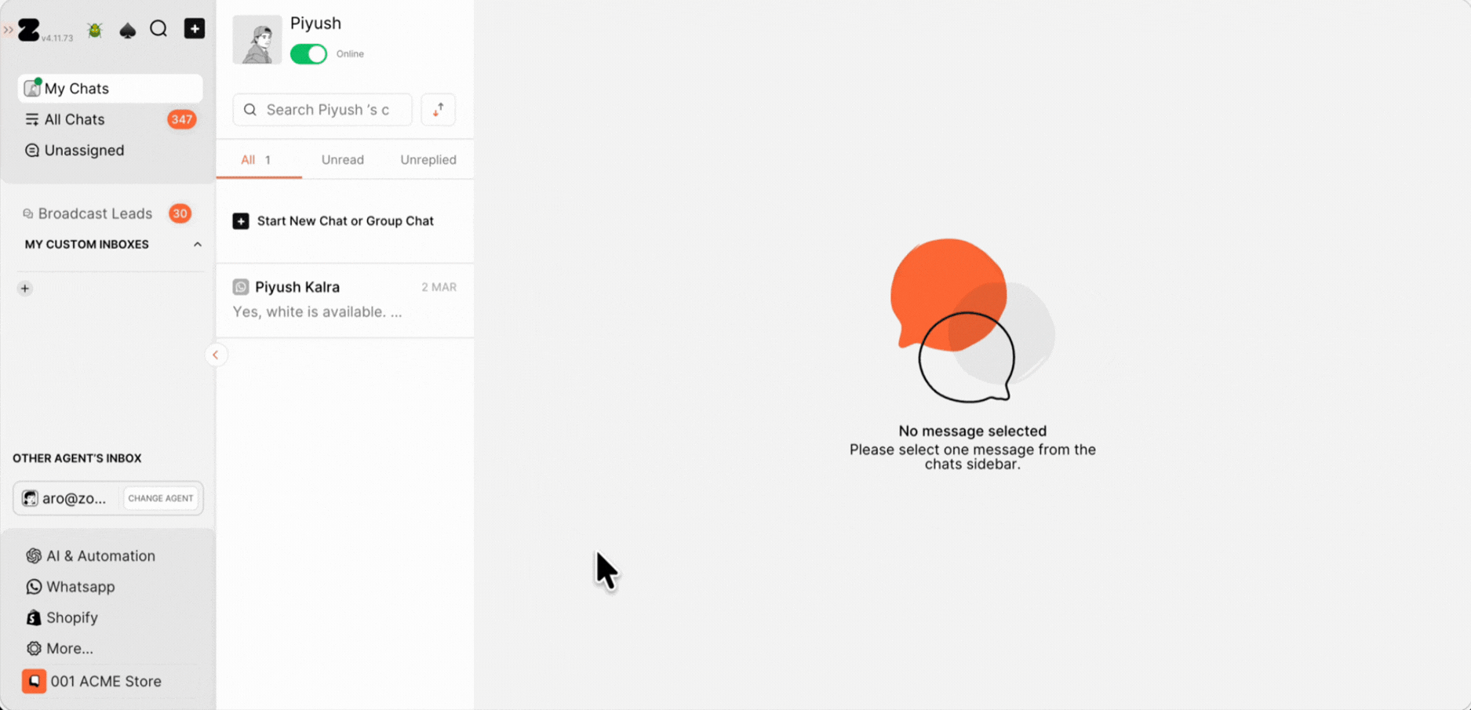Open global search magnifier icon
1471x710 pixels.
click(x=158, y=29)
